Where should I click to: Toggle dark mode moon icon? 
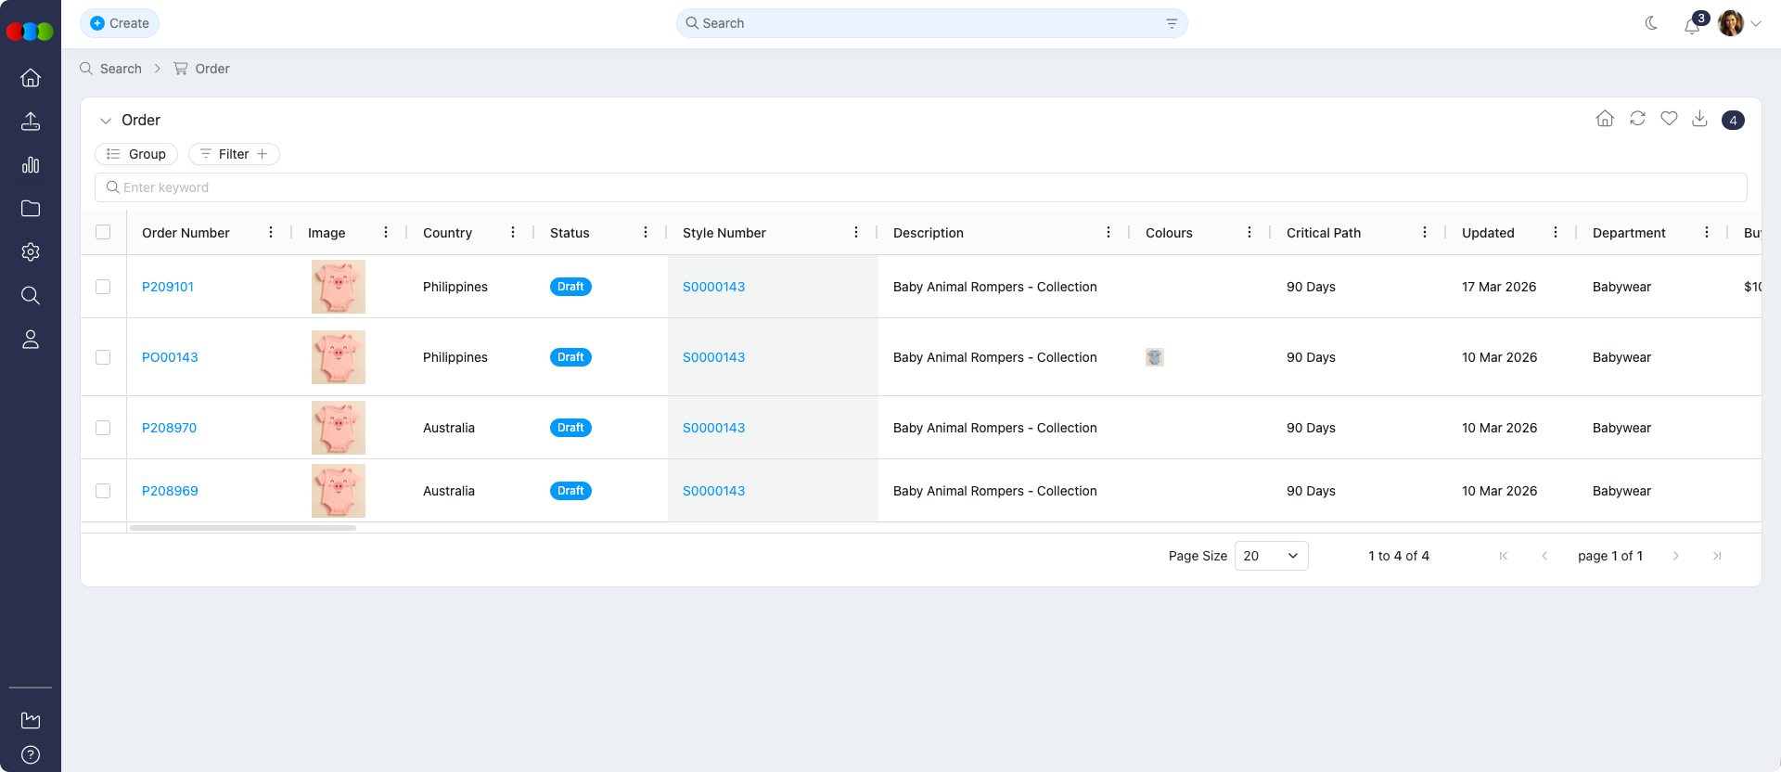pyautogui.click(x=1651, y=23)
